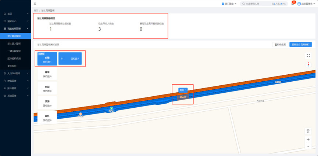Collapse the sidebar with the hamburger icon
318x156 pixels.
(35, 4)
